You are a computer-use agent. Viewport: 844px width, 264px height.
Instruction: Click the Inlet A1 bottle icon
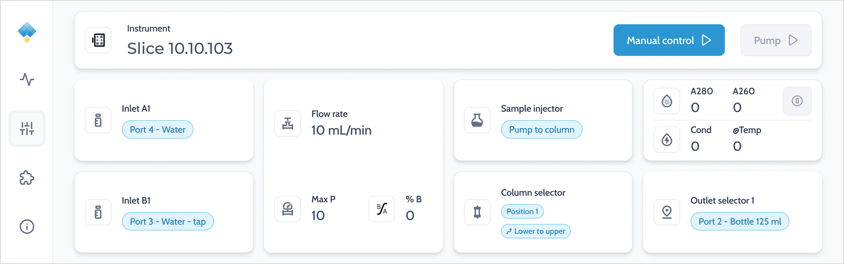click(x=98, y=120)
